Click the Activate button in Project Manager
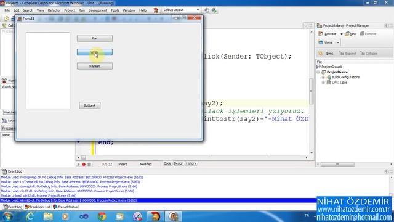 point(328,34)
